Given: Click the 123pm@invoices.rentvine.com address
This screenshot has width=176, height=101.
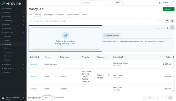Looking at the screenshot, I should (132, 41).
